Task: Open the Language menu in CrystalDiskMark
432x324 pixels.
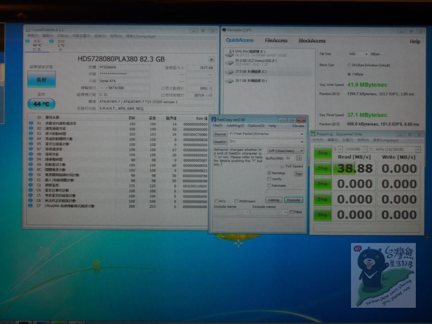Action: [386, 140]
